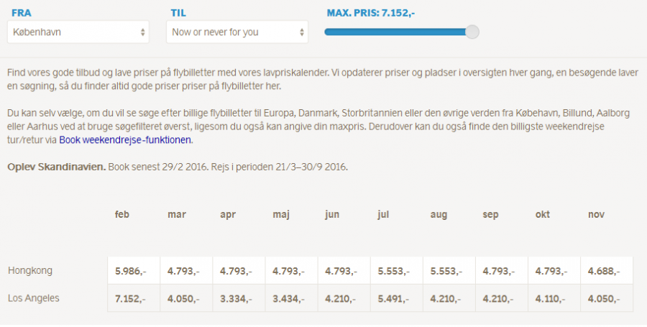This screenshot has height=327, width=647.
Task: Open the FRA København dropdown
Action: click(78, 32)
